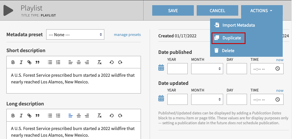The height and width of the screenshot is (139, 292).
Task: Open Date published calendar picker
Action: pyautogui.click(x=161, y=68)
